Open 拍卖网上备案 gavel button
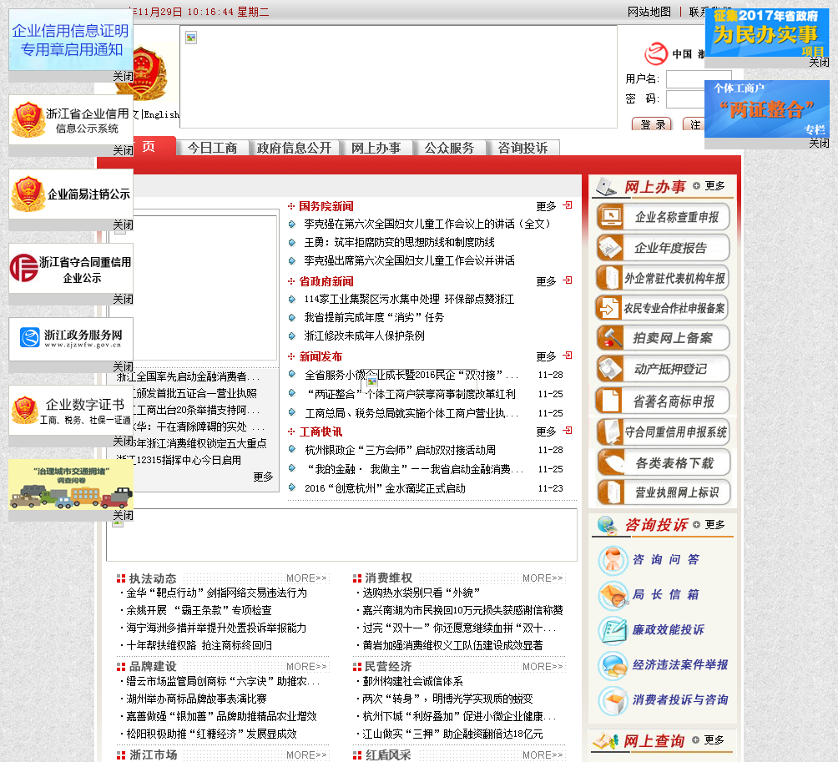Image resolution: width=838 pixels, height=762 pixels. (x=663, y=338)
